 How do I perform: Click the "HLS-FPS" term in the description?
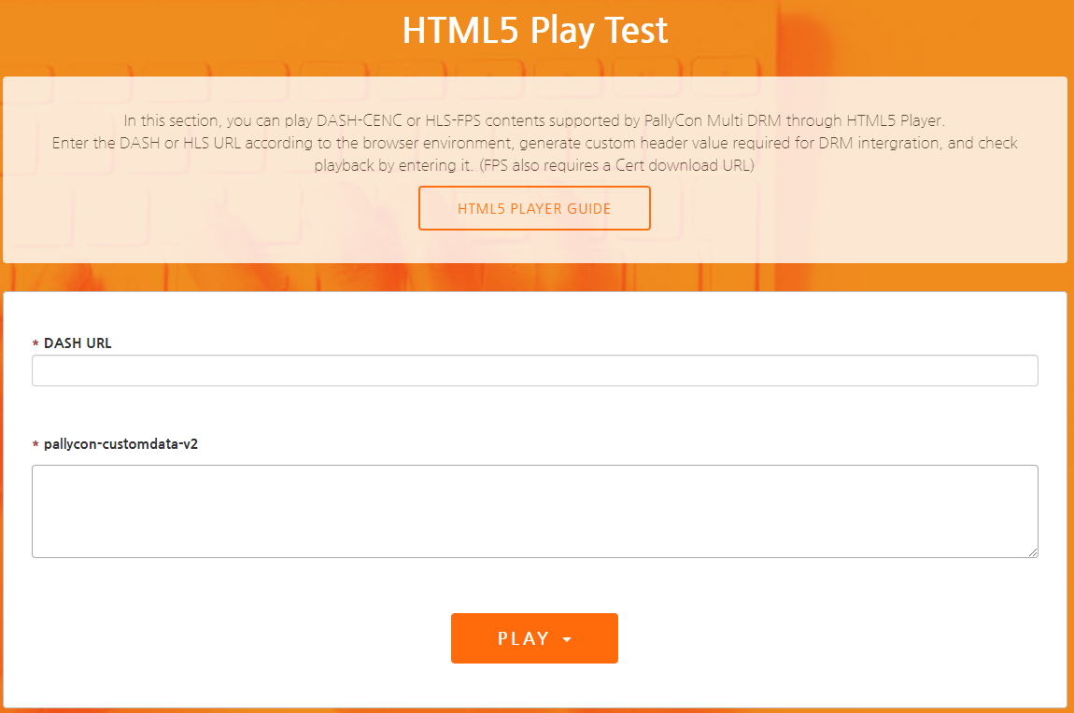[x=457, y=120]
